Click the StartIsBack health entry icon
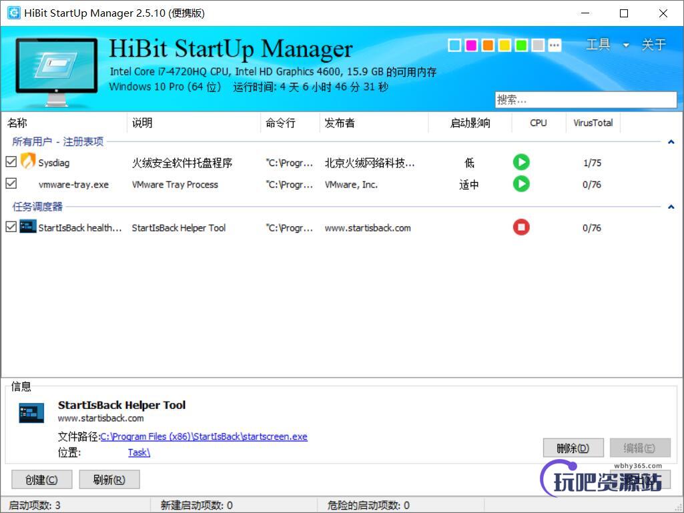 coord(28,226)
